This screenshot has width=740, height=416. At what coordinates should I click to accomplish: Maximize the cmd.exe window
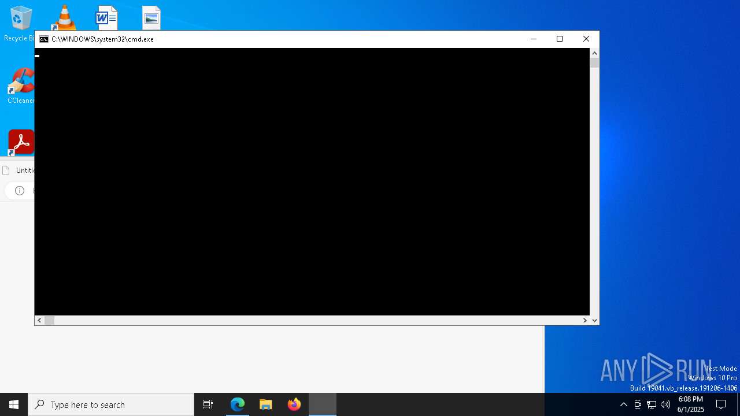click(x=560, y=39)
